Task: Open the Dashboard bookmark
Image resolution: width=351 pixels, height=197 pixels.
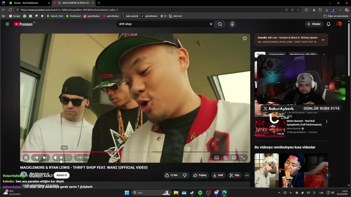Action: coord(73,16)
